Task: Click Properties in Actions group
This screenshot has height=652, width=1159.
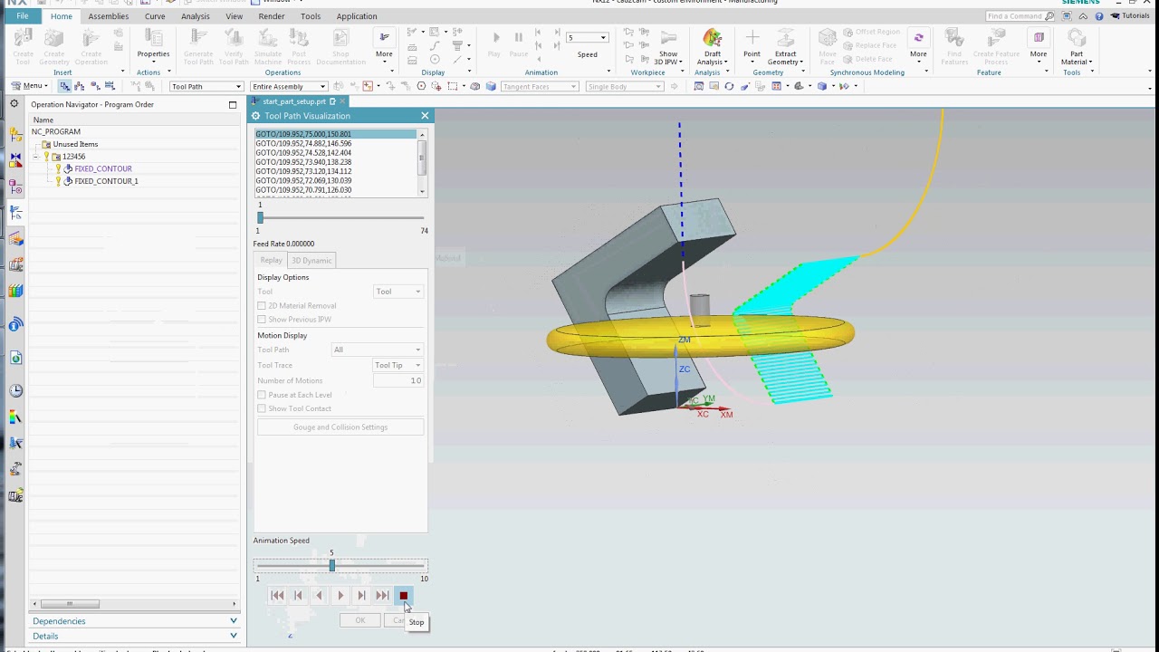Action: tap(153, 46)
